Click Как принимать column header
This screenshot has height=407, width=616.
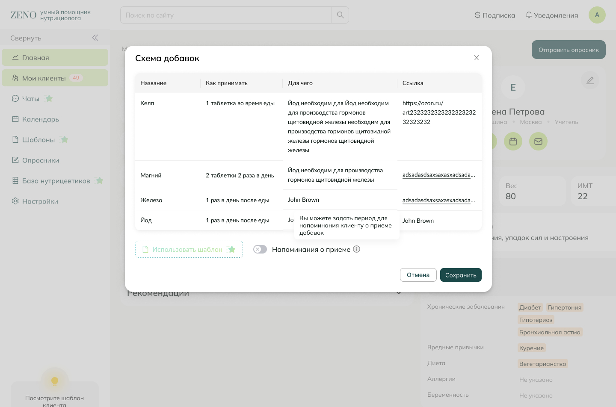tap(242, 83)
